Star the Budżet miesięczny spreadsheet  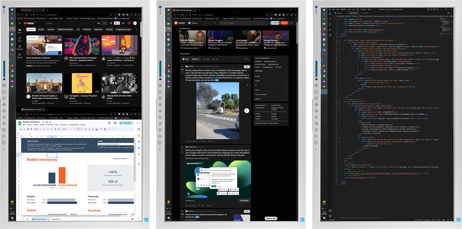(x=43, y=122)
